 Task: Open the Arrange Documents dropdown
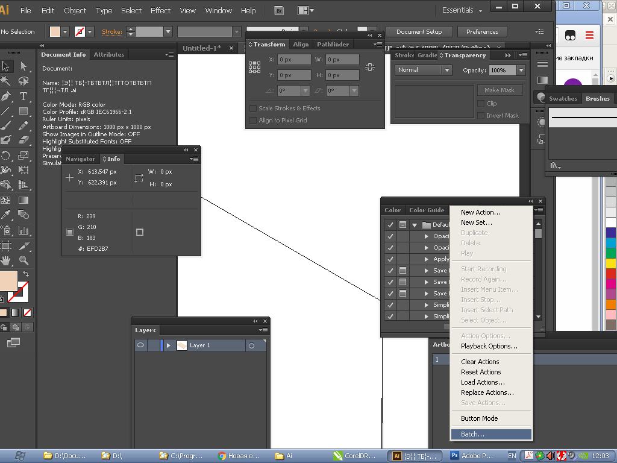point(305,11)
